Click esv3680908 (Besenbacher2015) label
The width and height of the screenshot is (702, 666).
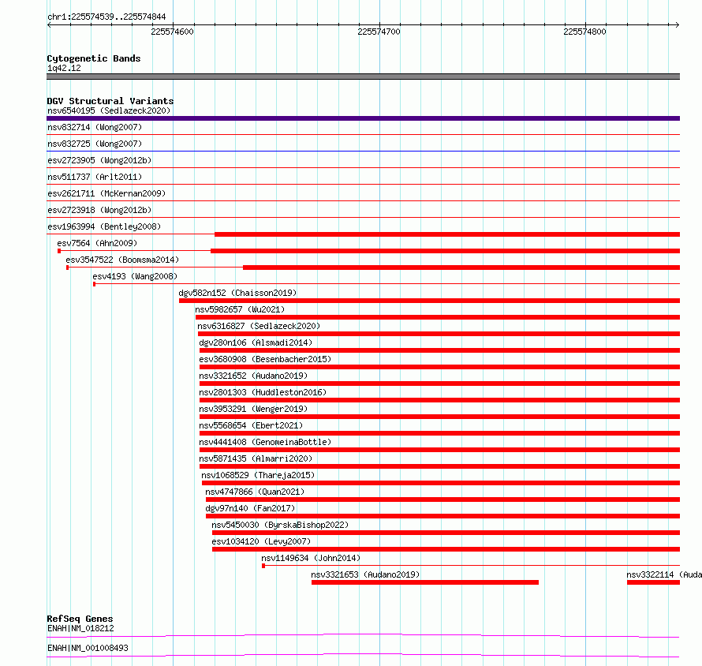265,359
